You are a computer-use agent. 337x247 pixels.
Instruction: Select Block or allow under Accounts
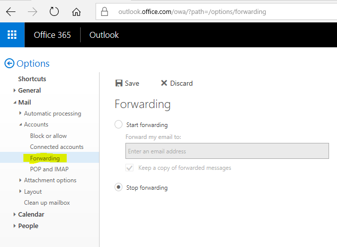(48, 136)
